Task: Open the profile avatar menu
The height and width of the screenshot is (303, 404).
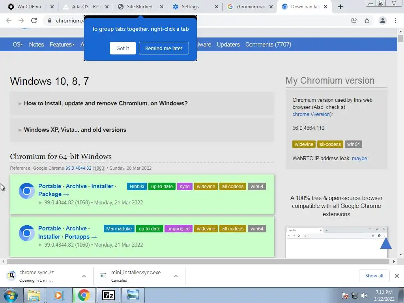Action: click(383, 21)
